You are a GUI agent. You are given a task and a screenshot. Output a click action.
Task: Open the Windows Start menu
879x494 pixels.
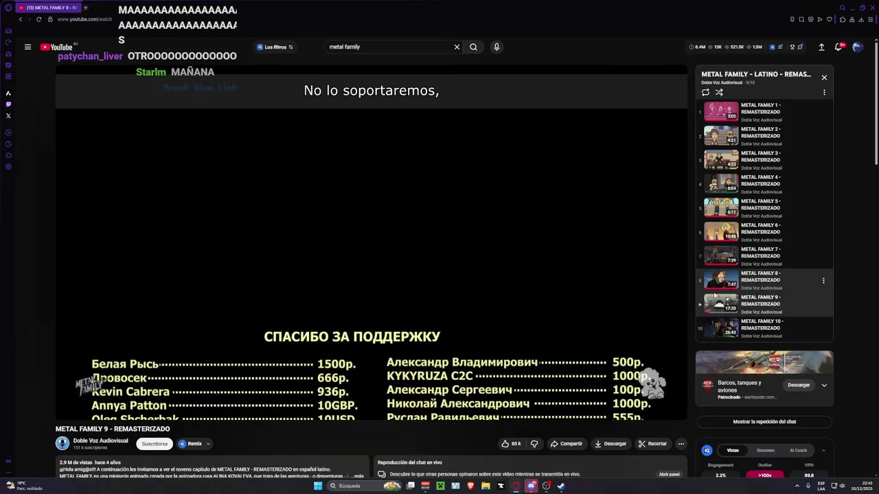tap(318, 486)
